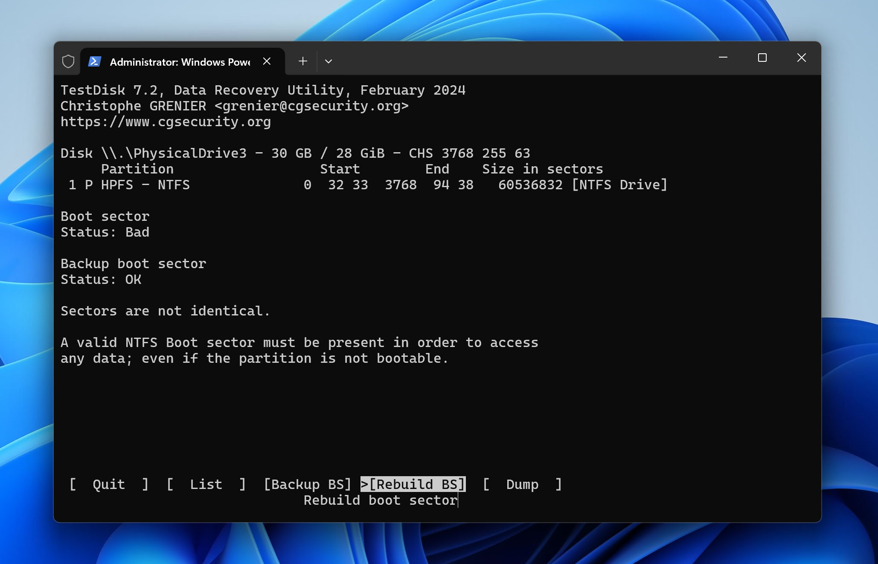Screen dimensions: 878x564
Task: Click "any data; even if the partition" line
Action: tap(254, 359)
